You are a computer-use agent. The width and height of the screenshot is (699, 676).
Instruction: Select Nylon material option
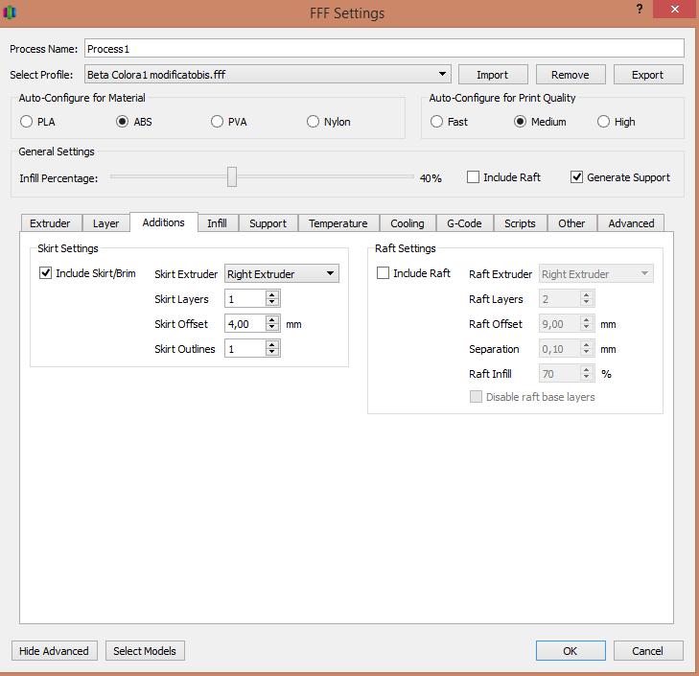(x=313, y=122)
